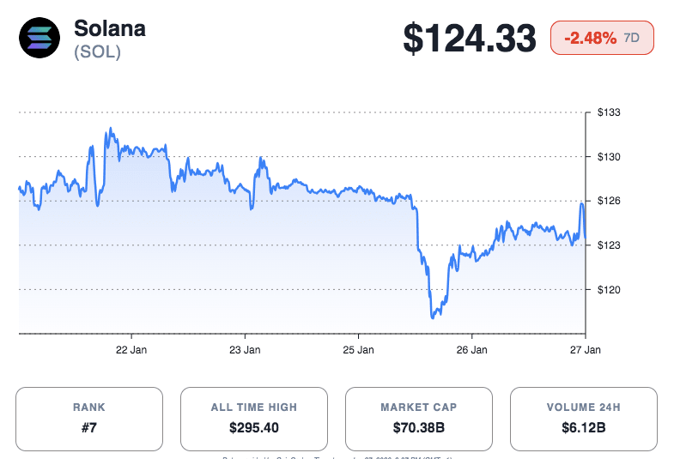
Task: Click the Solana logo icon
Action: [39, 39]
